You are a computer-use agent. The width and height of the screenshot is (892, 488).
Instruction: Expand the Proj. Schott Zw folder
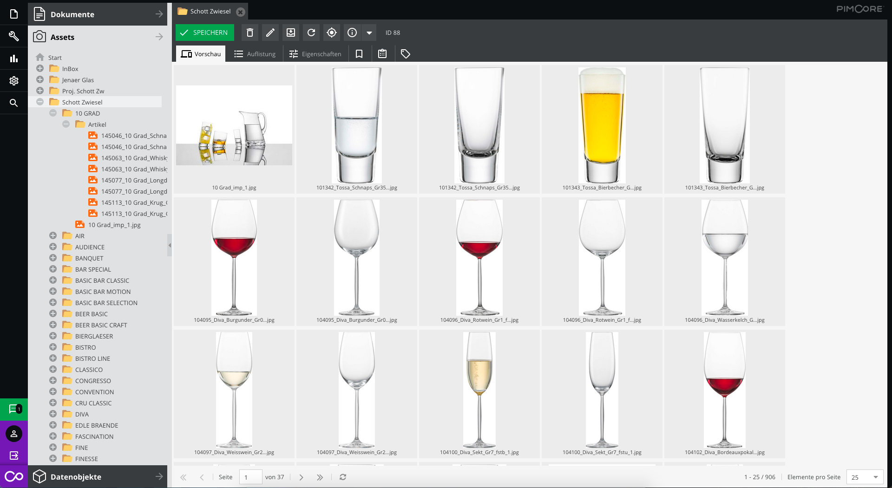[40, 91]
